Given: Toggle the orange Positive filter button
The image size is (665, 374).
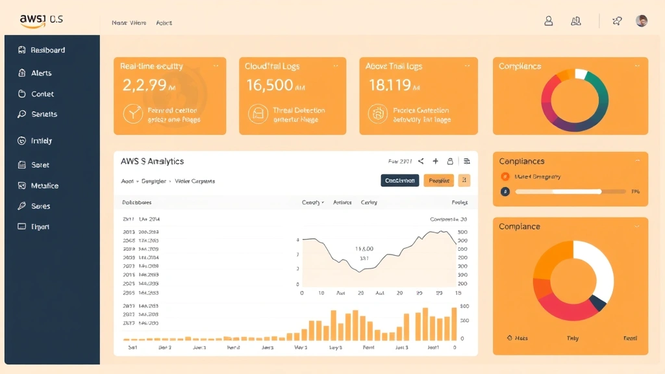Looking at the screenshot, I should 438,180.
